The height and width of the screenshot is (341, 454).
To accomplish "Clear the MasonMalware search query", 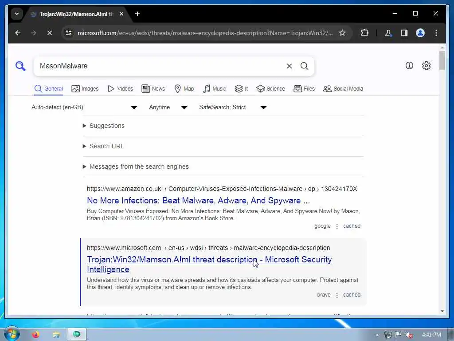I will [289, 66].
